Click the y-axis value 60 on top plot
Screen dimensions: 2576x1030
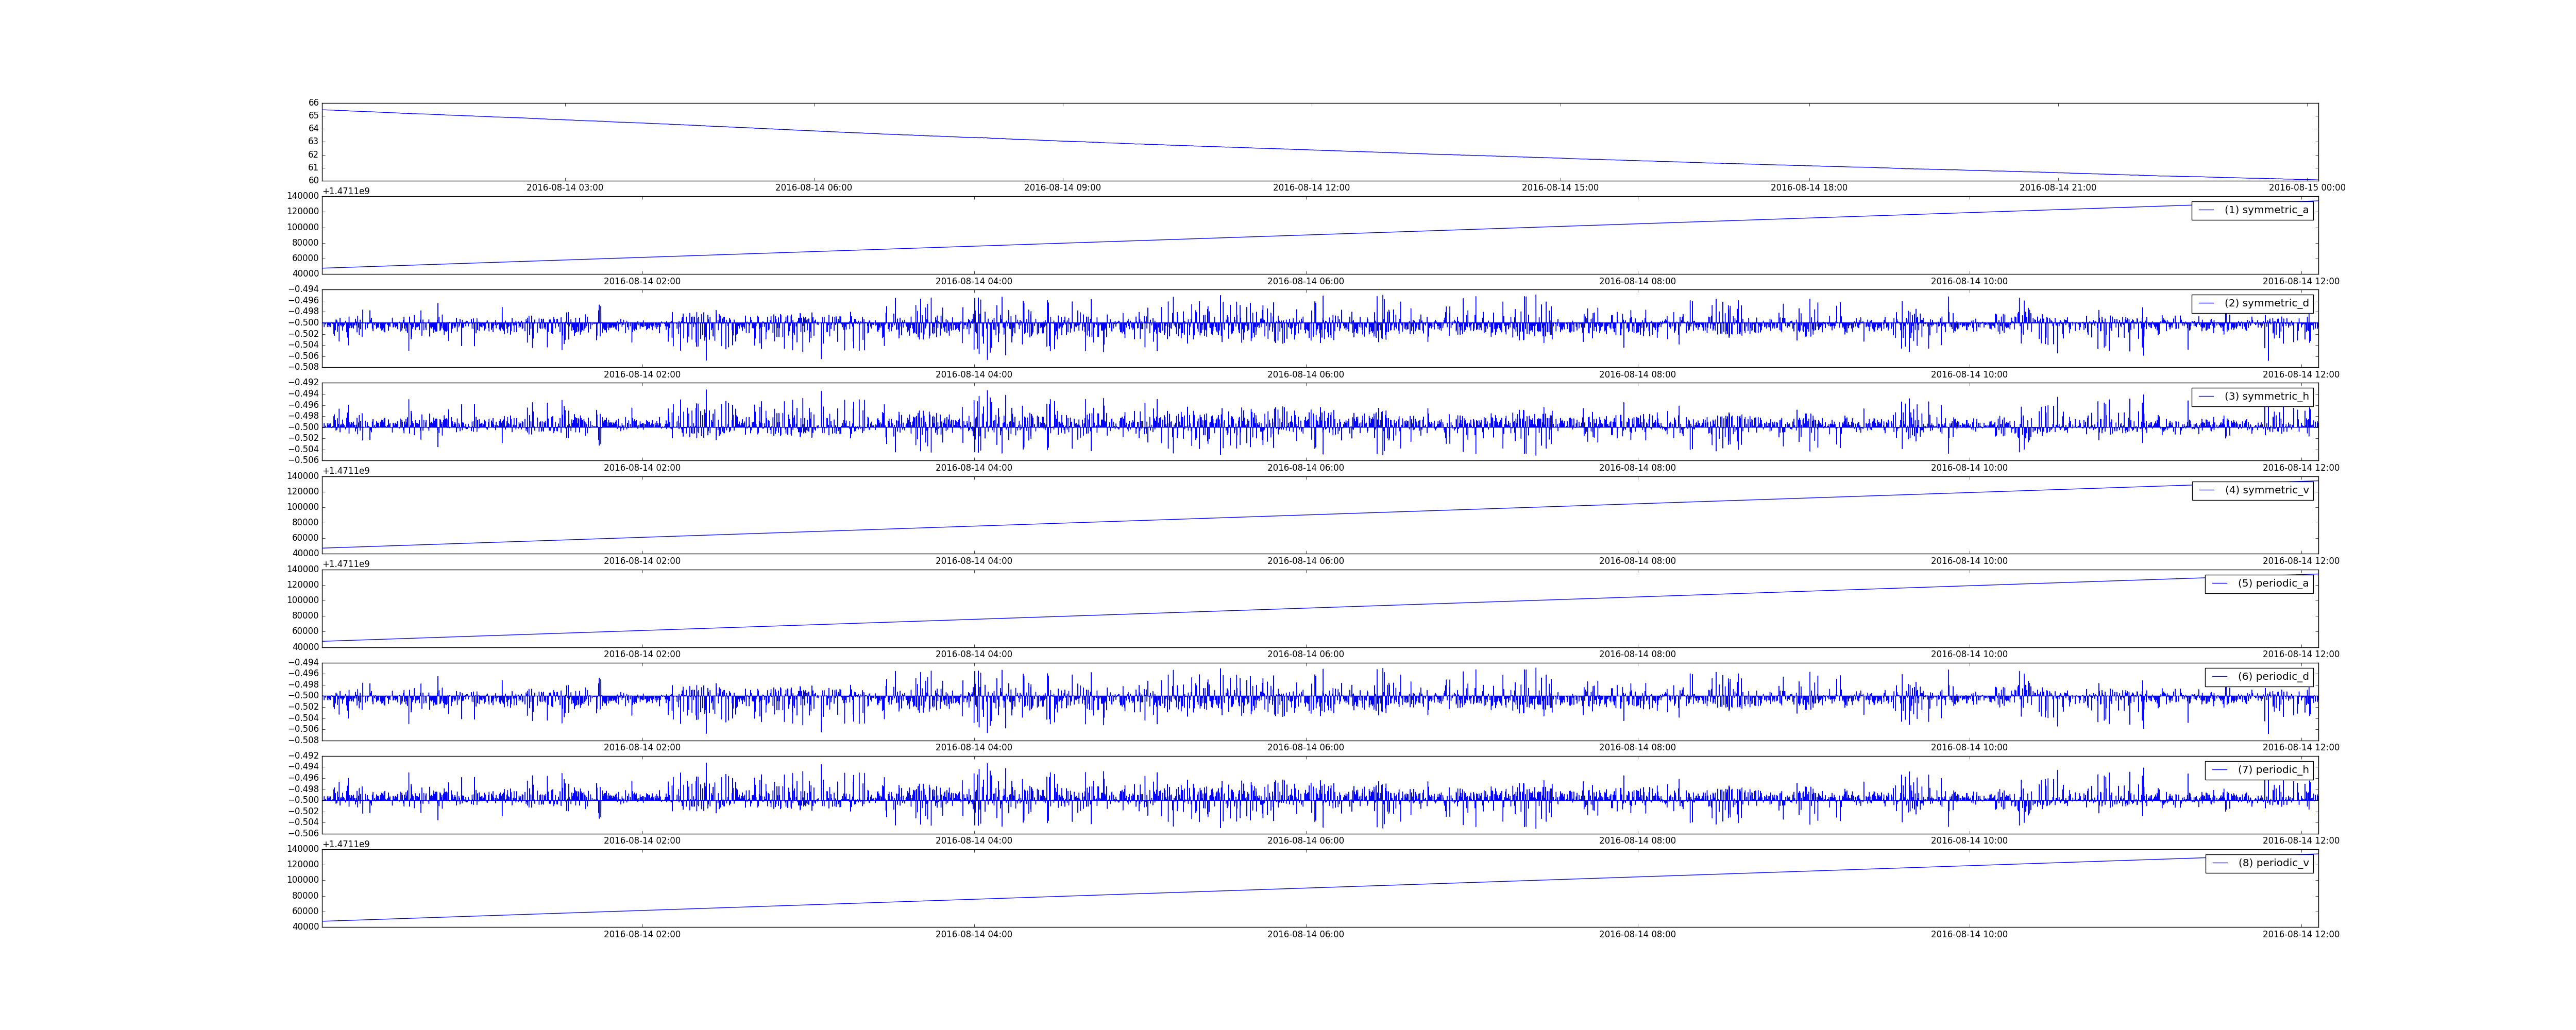click(x=314, y=181)
